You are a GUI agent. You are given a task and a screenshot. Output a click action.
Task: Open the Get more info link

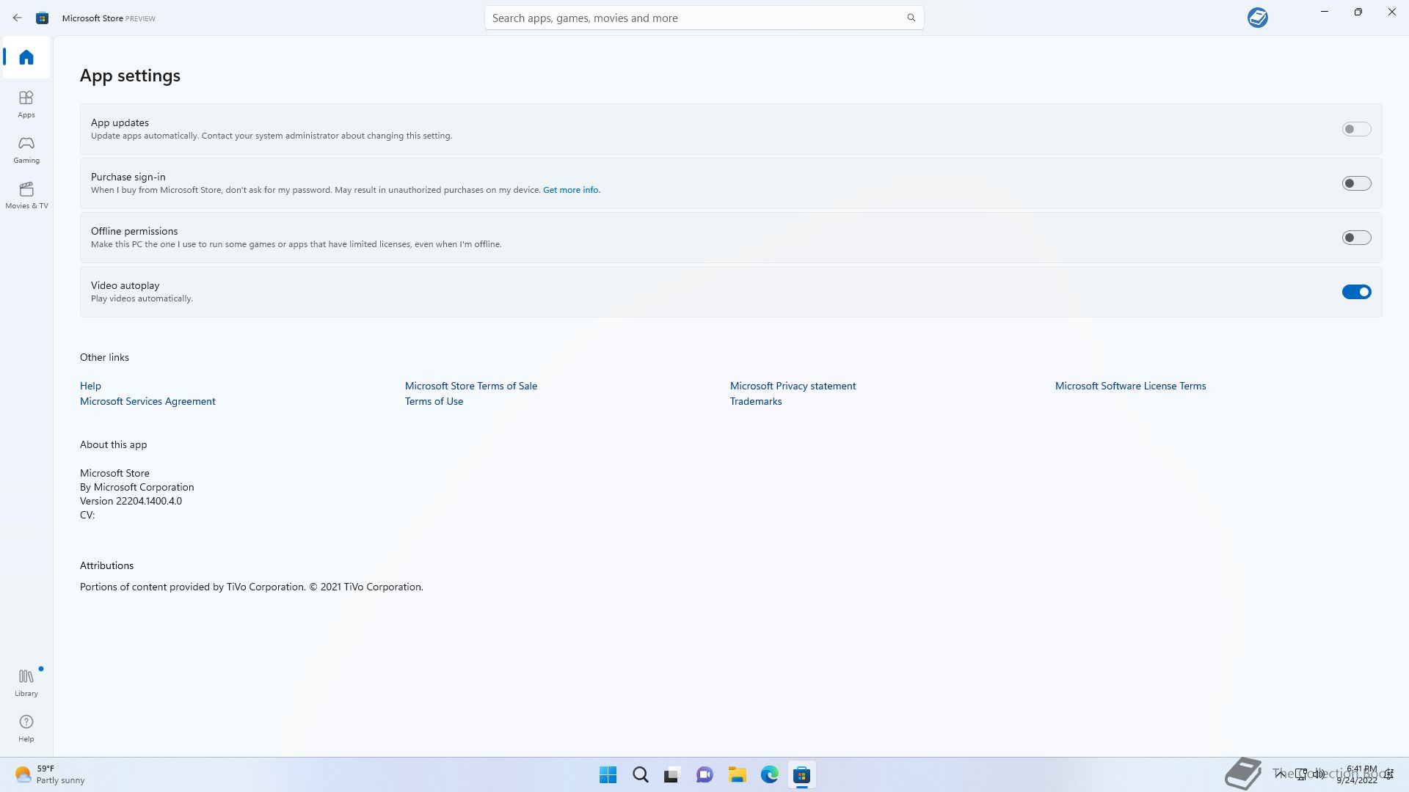[571, 190]
